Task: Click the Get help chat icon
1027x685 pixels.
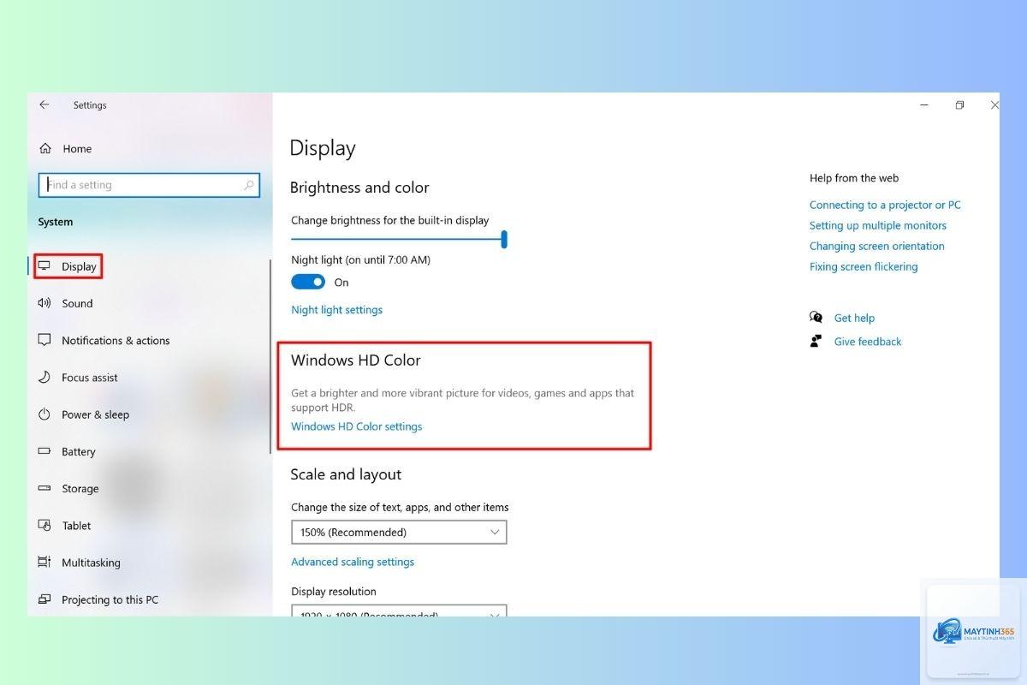Action: pos(816,318)
